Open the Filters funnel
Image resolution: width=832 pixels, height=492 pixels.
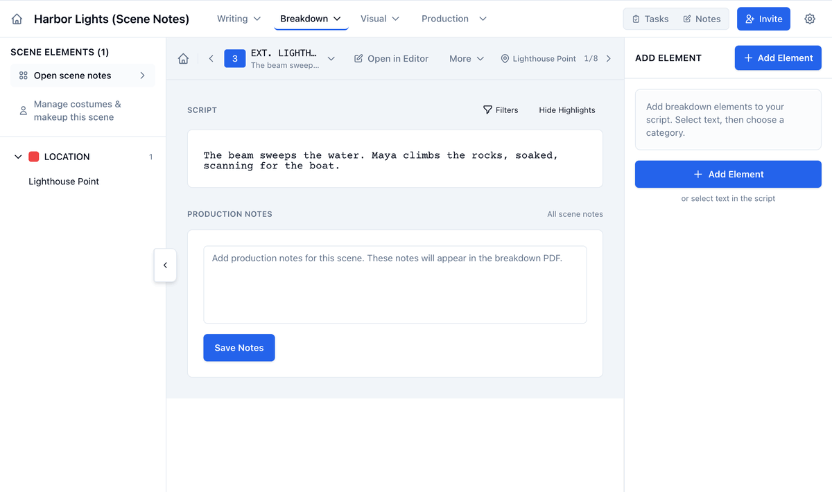point(501,109)
